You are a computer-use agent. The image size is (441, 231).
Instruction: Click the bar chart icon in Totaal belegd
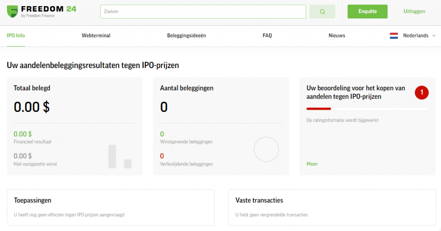coord(120,157)
